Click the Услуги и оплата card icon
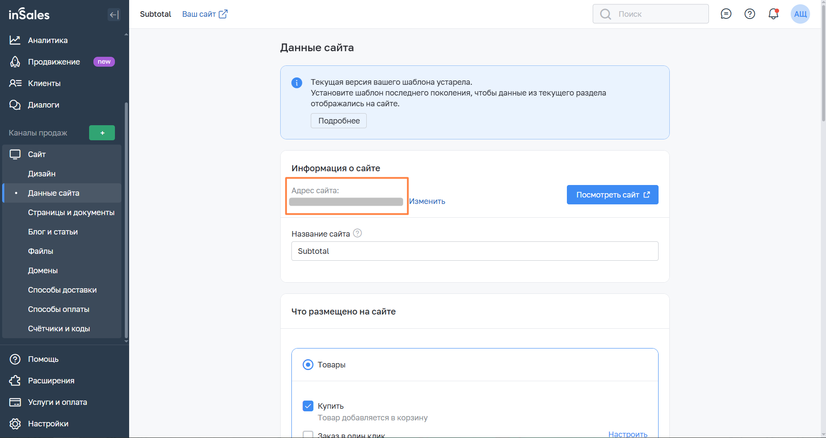 (15, 402)
